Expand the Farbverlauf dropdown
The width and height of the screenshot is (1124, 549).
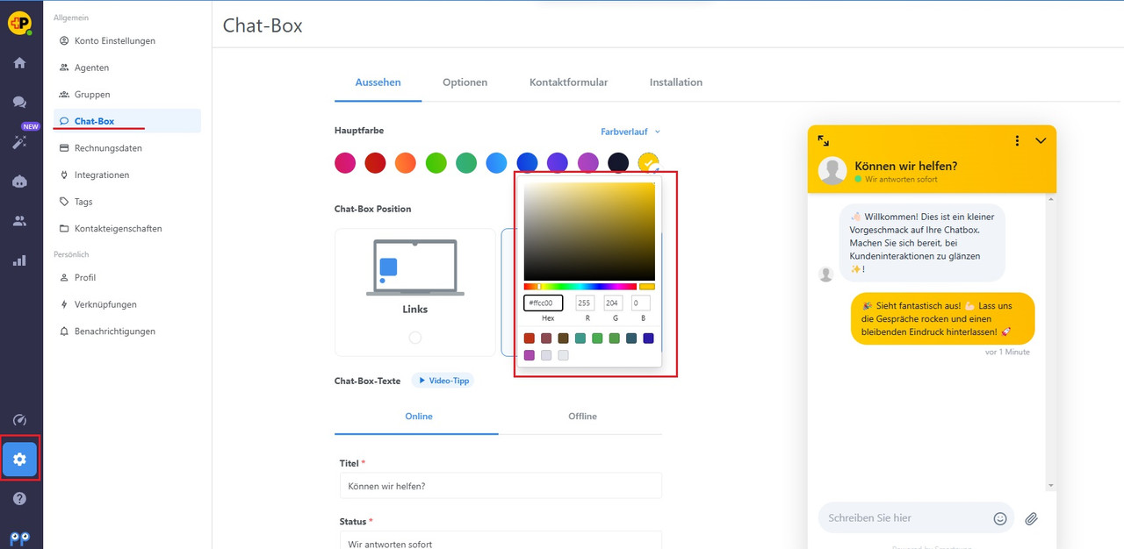[630, 132]
